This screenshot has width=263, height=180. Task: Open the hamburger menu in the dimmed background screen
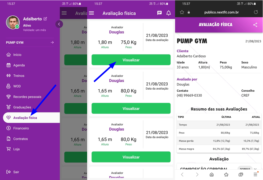64,13
